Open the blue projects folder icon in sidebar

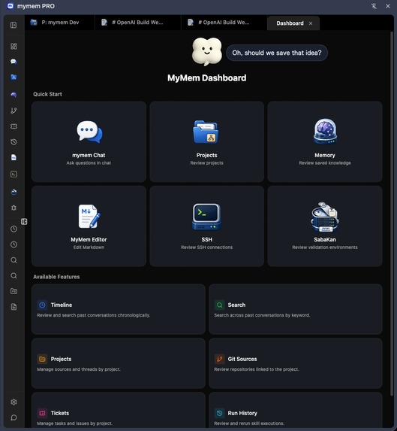click(x=14, y=77)
